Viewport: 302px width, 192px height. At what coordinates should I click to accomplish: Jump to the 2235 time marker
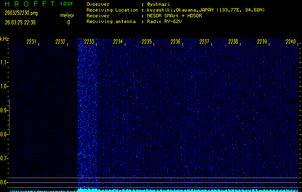(x=147, y=42)
